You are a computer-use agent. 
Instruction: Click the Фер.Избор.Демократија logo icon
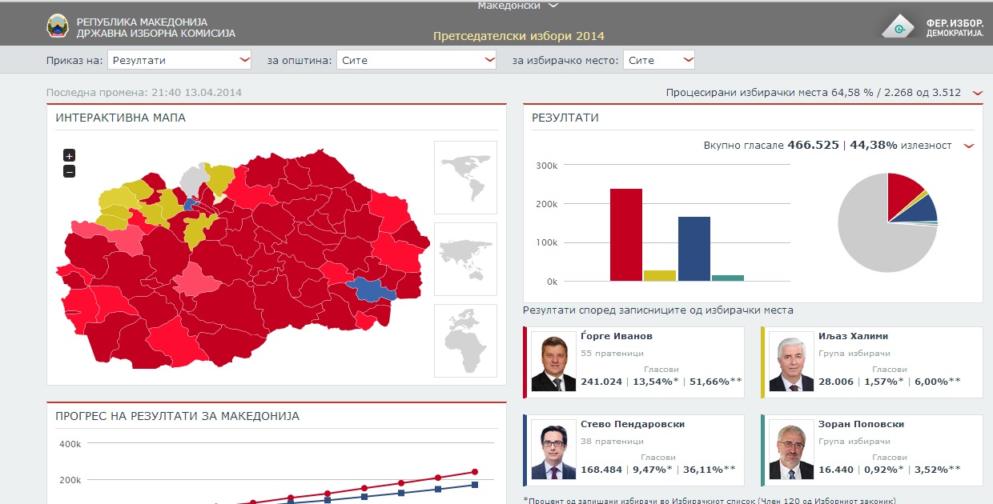point(902,26)
